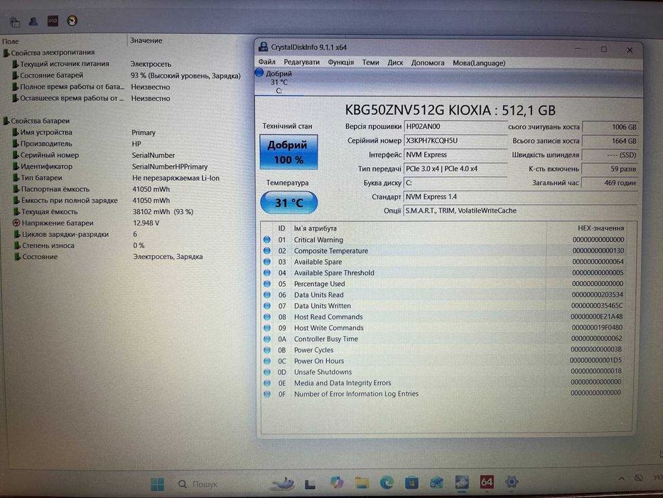Click the firmware field HP02AN00
This screenshot has width=663, height=498.
456,126
